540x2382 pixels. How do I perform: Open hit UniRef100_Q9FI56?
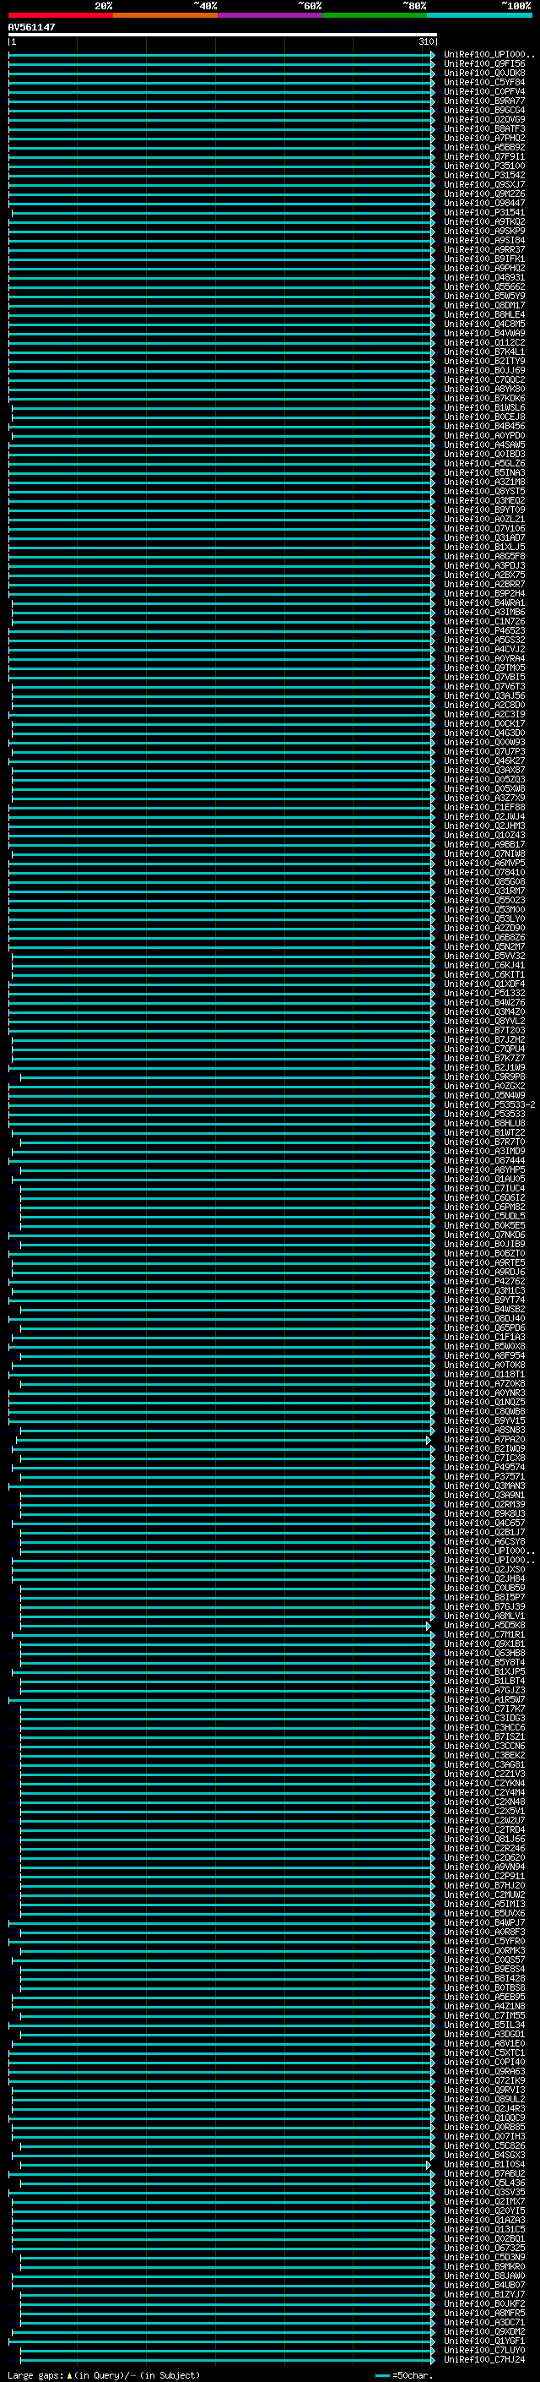pyautogui.click(x=483, y=64)
